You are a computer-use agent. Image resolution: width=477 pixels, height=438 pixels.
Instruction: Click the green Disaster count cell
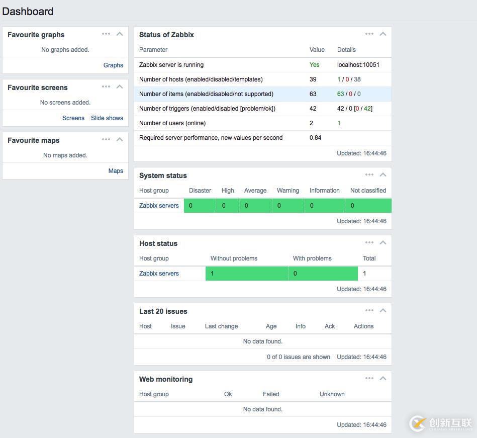click(200, 205)
